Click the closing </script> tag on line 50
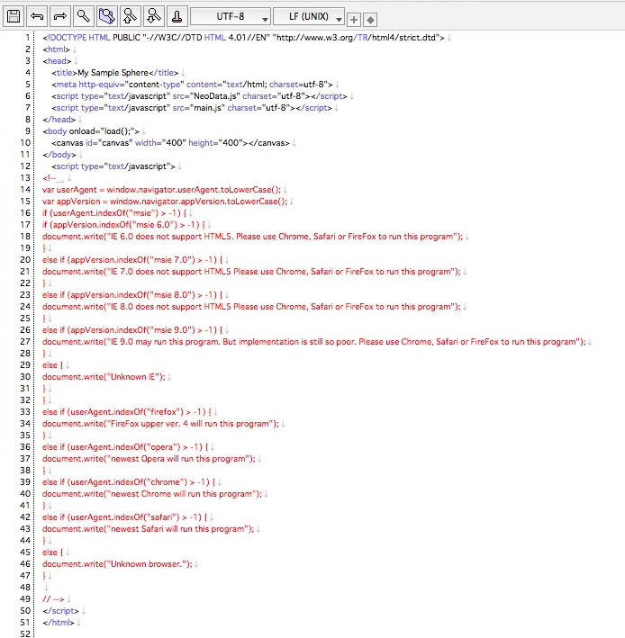The height and width of the screenshot is (638, 625). (60, 611)
